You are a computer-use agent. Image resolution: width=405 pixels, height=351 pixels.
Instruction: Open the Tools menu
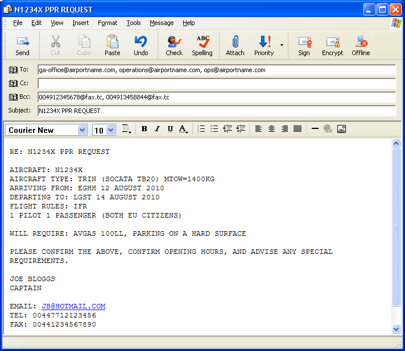pyautogui.click(x=134, y=23)
